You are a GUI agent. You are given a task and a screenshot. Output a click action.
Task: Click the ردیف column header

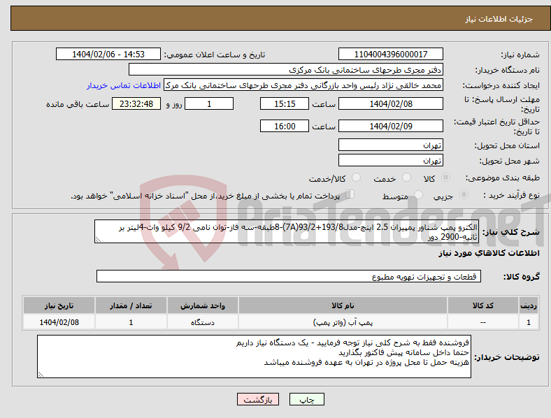[x=529, y=305]
